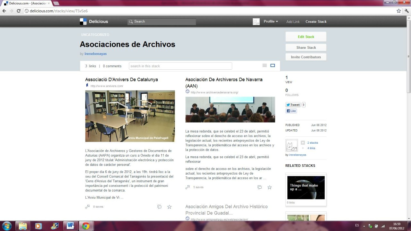Star the Archiveros De Navarra link
The height and width of the screenshot is (231, 411).
pyautogui.click(x=269, y=187)
